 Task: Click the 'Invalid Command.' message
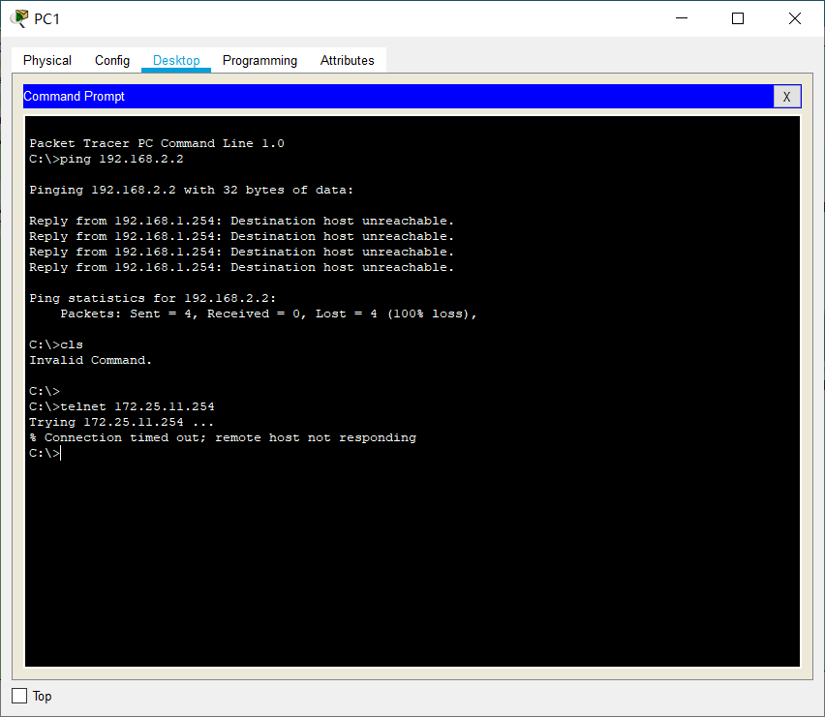[x=90, y=361]
